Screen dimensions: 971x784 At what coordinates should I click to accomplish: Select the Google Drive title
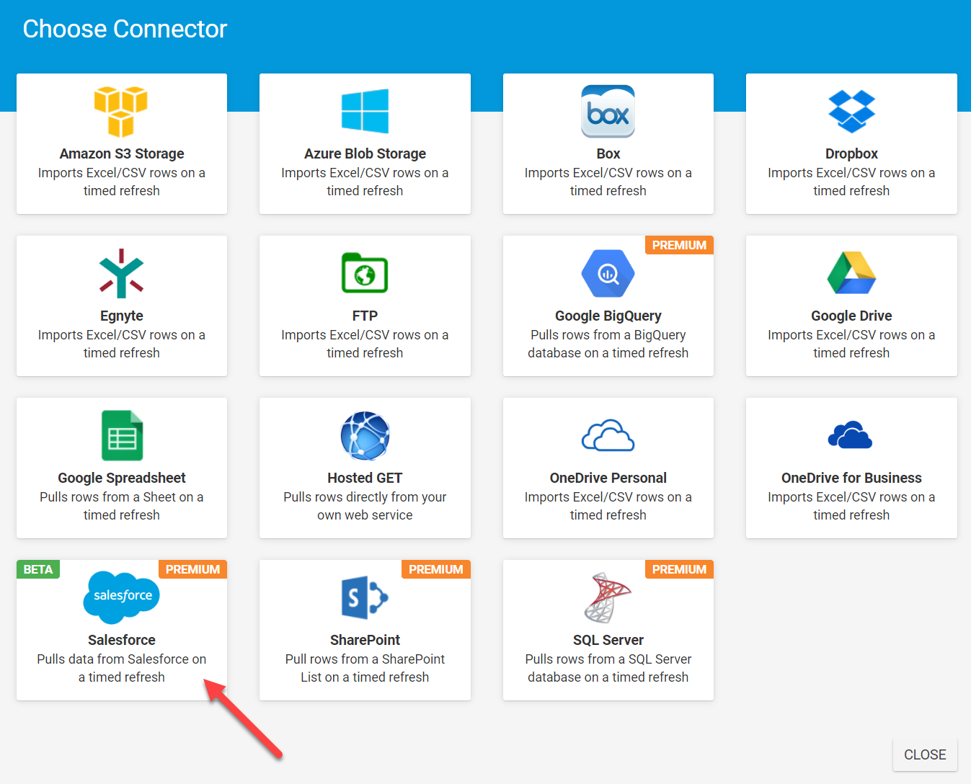pyautogui.click(x=851, y=316)
